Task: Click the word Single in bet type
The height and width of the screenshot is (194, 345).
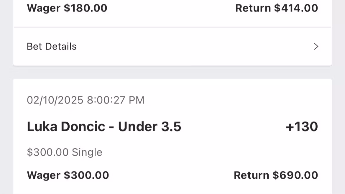Action: tap(87, 152)
